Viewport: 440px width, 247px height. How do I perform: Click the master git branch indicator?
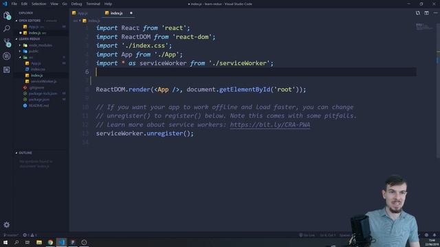[x=11, y=235]
